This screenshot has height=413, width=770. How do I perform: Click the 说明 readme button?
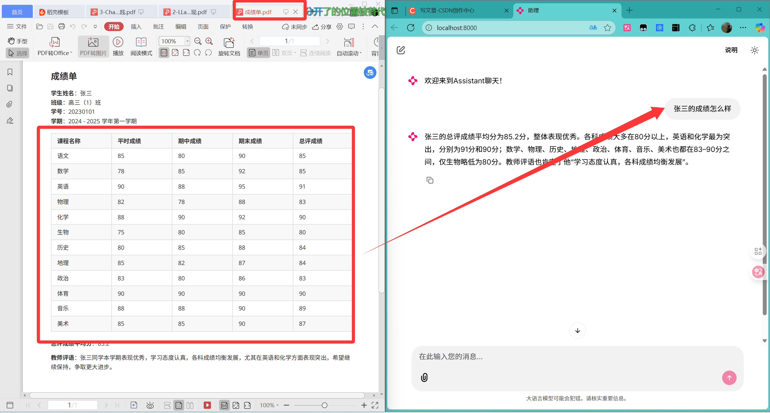pos(731,50)
